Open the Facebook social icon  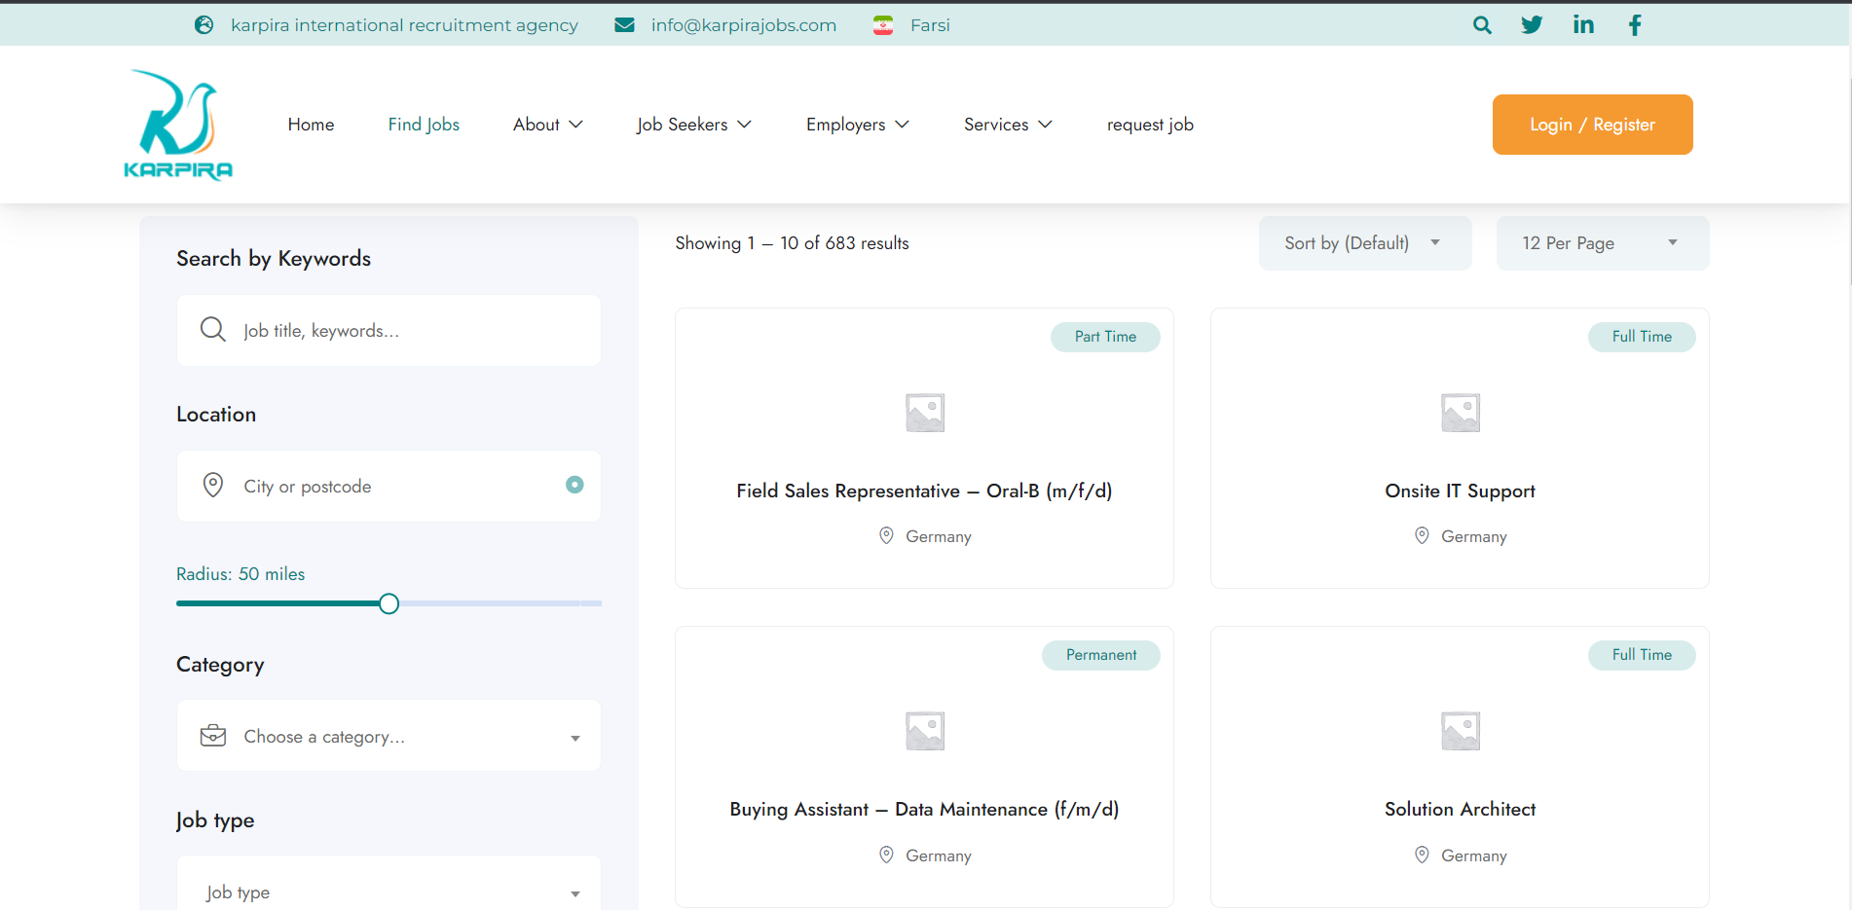coord(1635,25)
